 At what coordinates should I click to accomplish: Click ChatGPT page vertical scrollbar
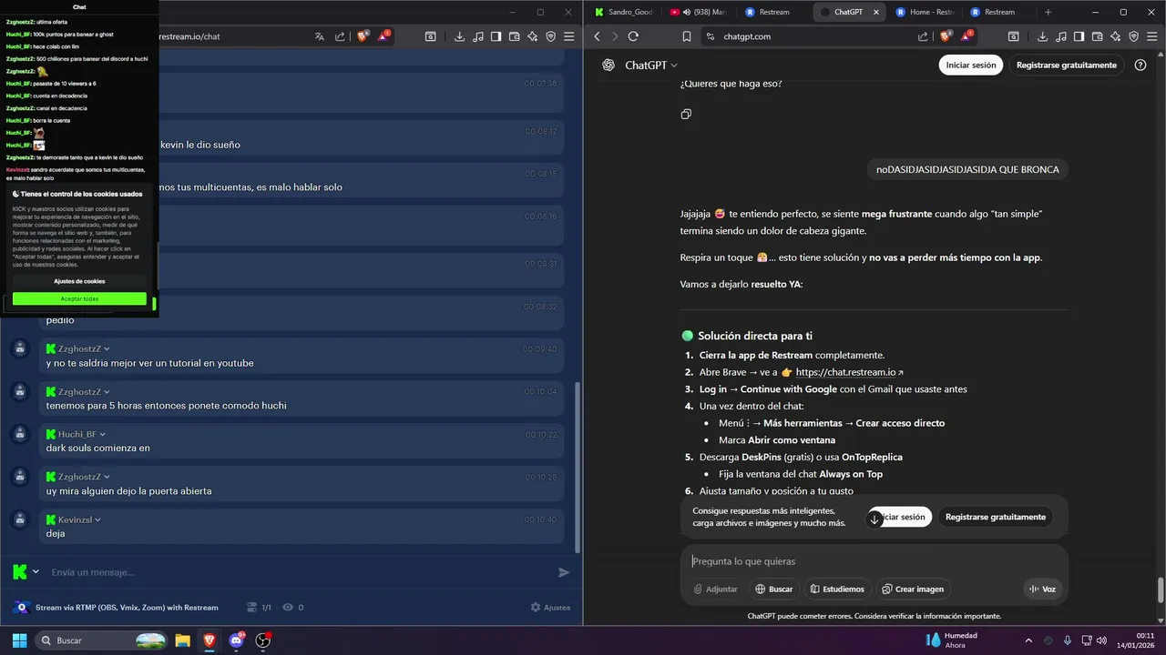coord(1160,589)
